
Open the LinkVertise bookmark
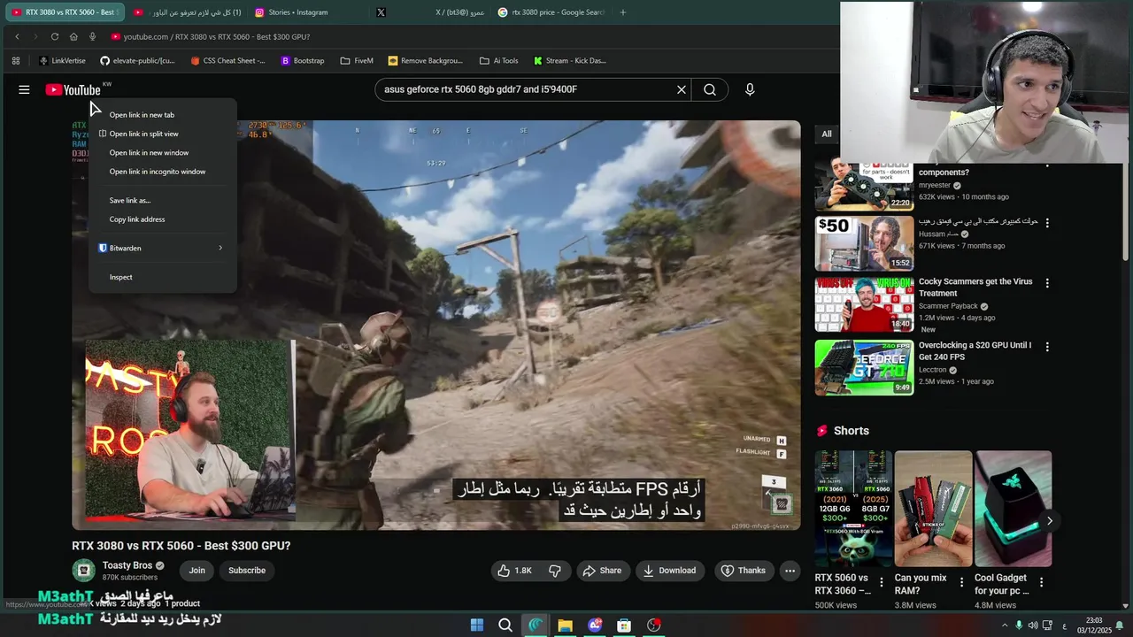click(63, 61)
